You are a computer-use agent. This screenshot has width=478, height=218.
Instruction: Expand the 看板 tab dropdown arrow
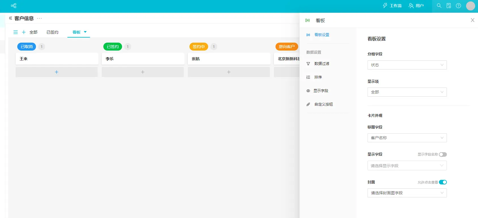[x=85, y=32]
